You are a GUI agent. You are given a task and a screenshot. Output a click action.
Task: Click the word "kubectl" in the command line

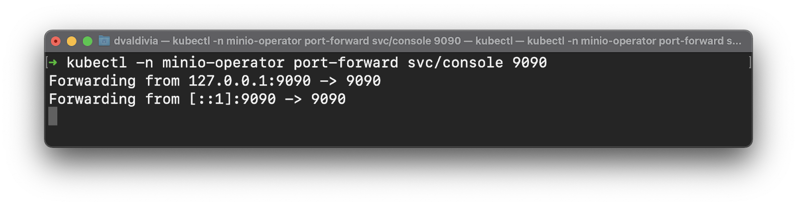pos(97,63)
